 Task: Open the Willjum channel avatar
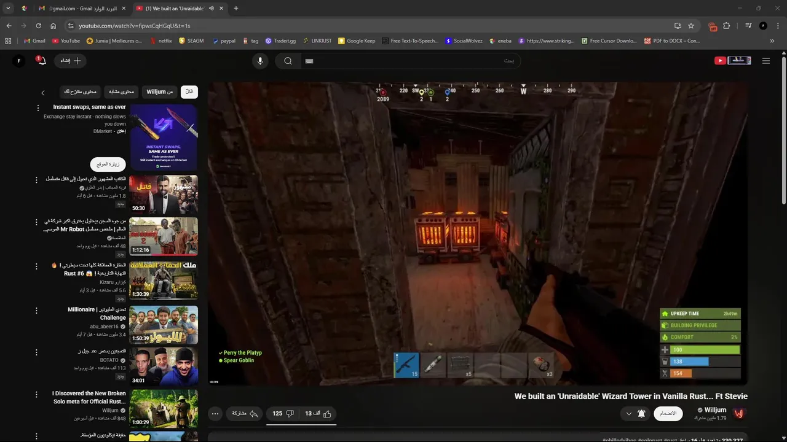point(739,414)
